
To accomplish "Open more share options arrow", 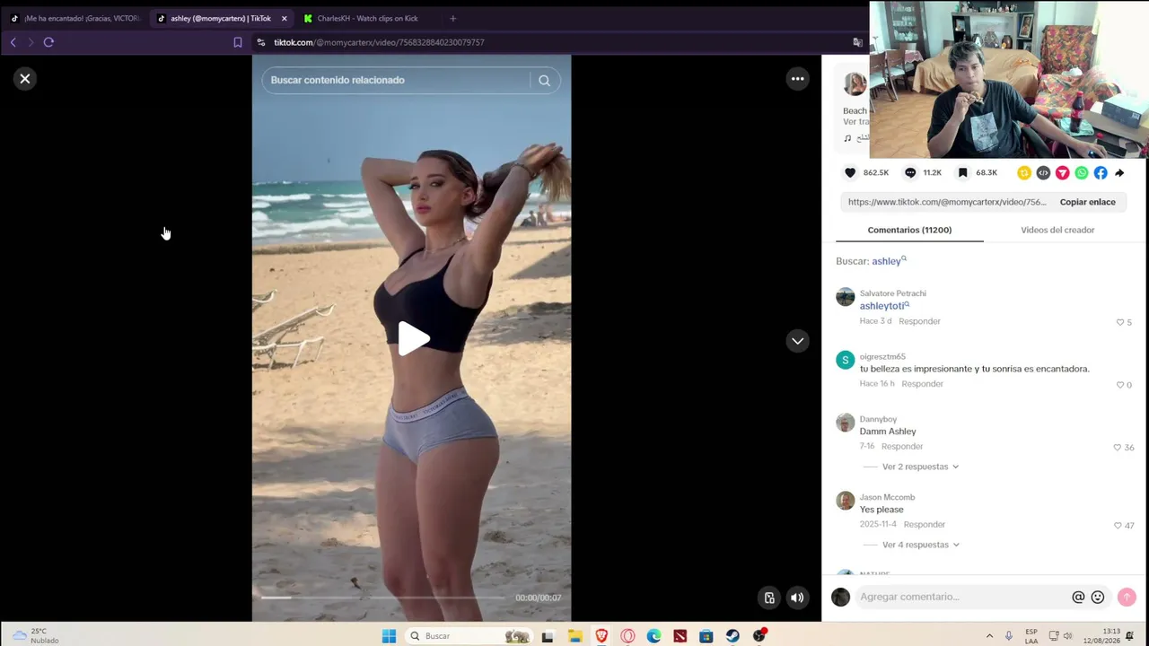I will [x=1119, y=172].
